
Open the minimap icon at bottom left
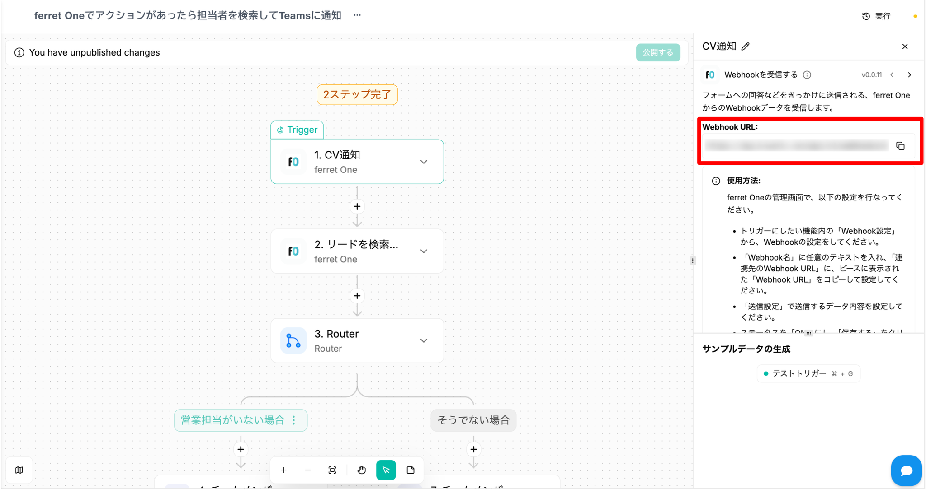pyautogui.click(x=19, y=470)
